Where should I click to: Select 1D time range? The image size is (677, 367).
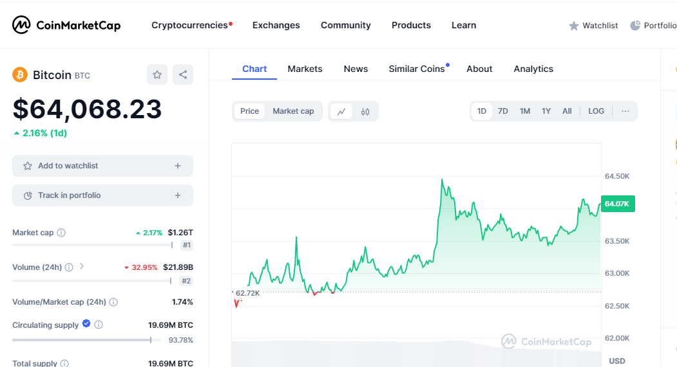click(x=482, y=111)
